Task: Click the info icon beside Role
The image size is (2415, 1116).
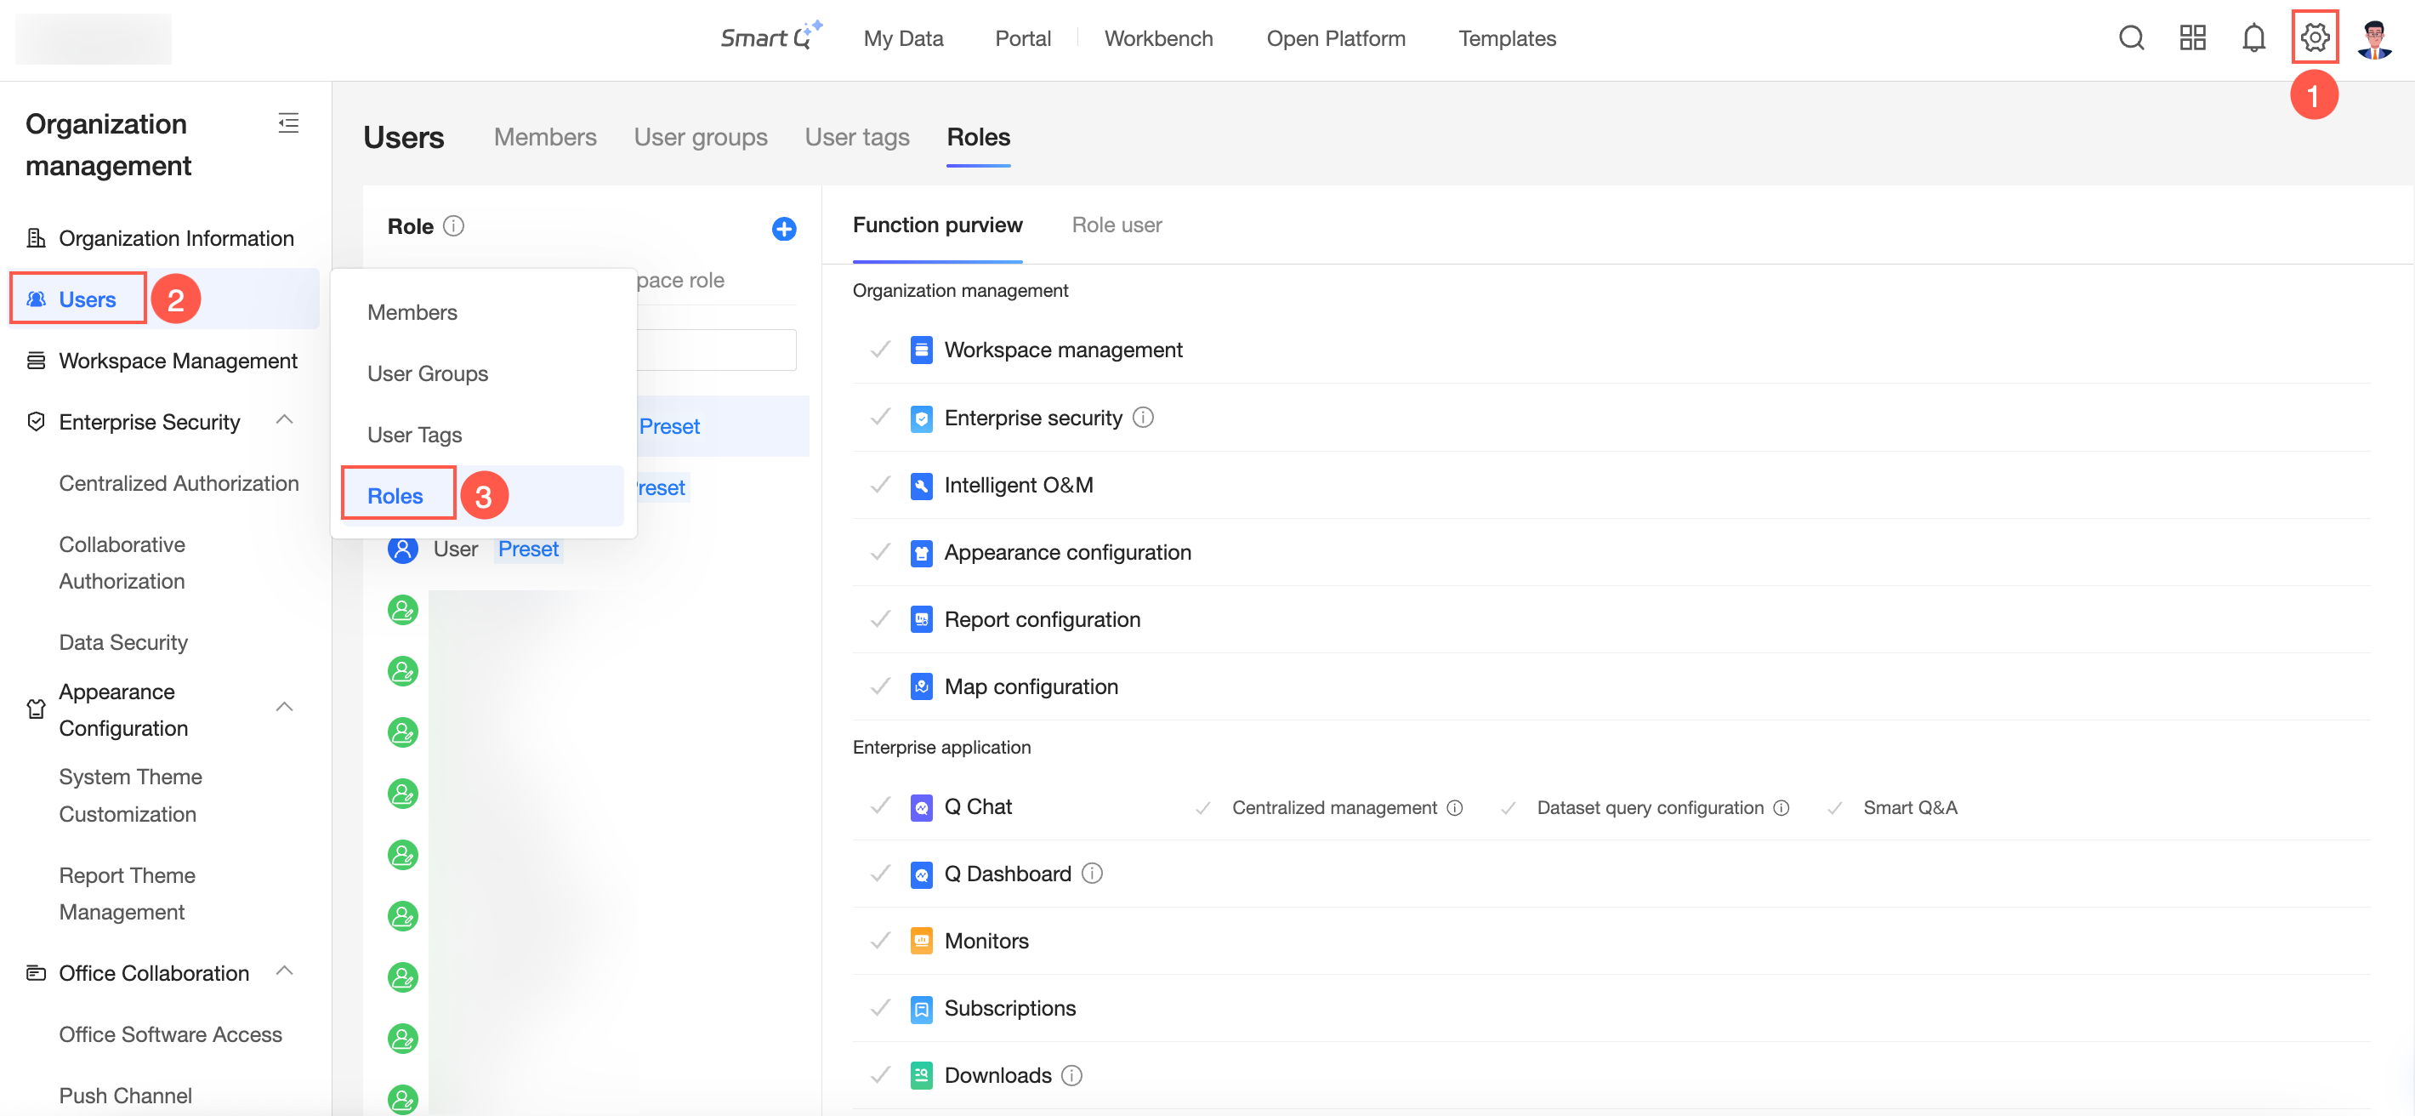Action: click(454, 226)
